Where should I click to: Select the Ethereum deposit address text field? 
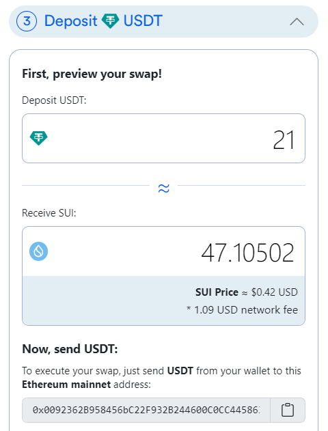tap(146, 410)
